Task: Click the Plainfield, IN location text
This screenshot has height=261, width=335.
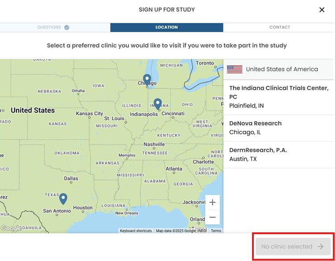Action: [x=246, y=106]
